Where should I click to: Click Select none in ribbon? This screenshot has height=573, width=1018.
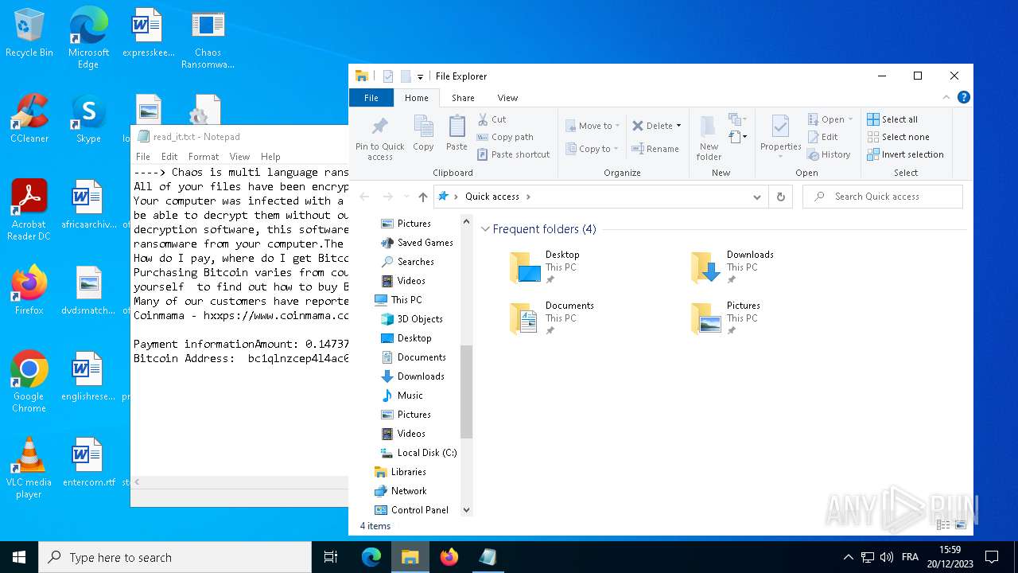(x=898, y=137)
